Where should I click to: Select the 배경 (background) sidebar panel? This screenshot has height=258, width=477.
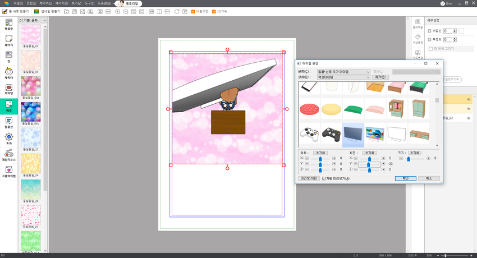(x=9, y=107)
